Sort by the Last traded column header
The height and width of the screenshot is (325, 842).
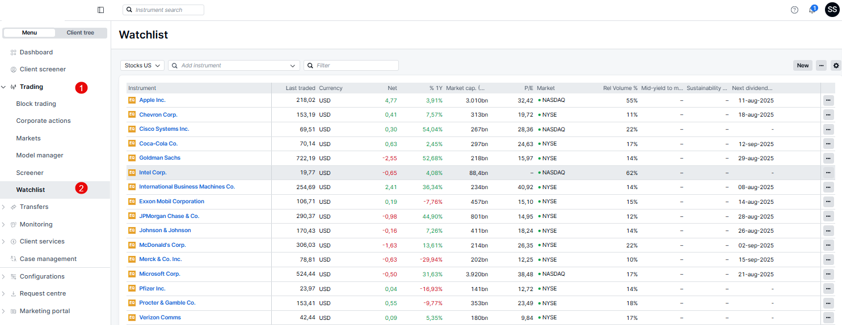pos(300,88)
